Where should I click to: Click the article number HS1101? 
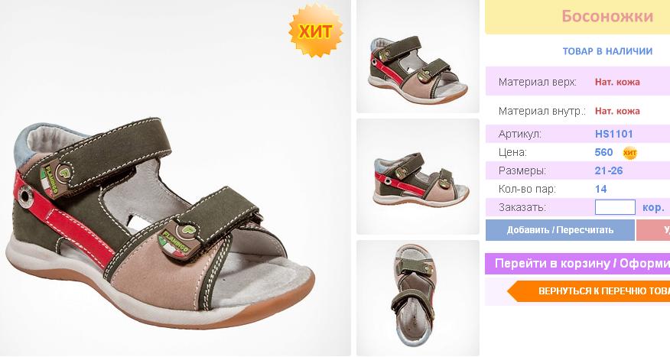click(x=613, y=134)
